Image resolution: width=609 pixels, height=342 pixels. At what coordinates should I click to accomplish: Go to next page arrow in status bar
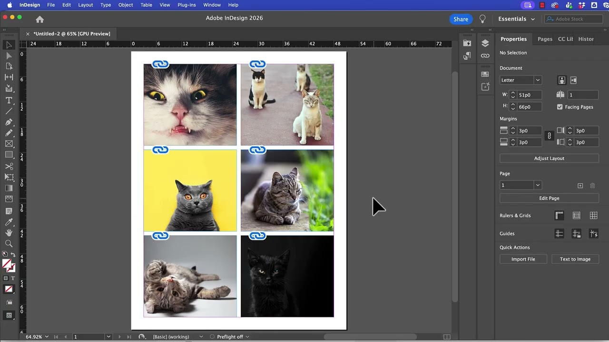(x=118, y=337)
